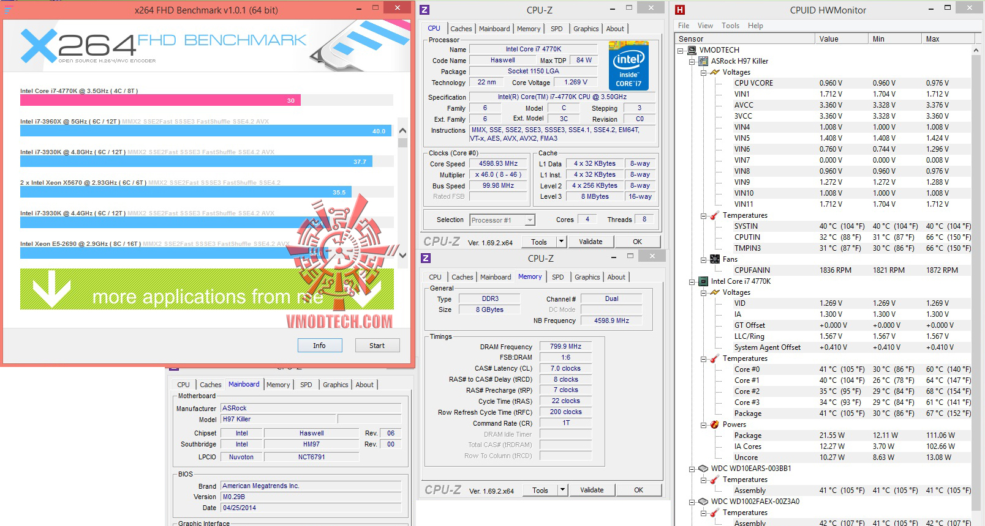Screen dimensions: 985x526
Task: Click Validate in the CPU-Z window showing the CPU tab
Action: tap(591, 242)
